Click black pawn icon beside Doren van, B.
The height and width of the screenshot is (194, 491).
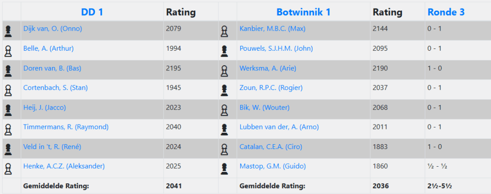8,71
